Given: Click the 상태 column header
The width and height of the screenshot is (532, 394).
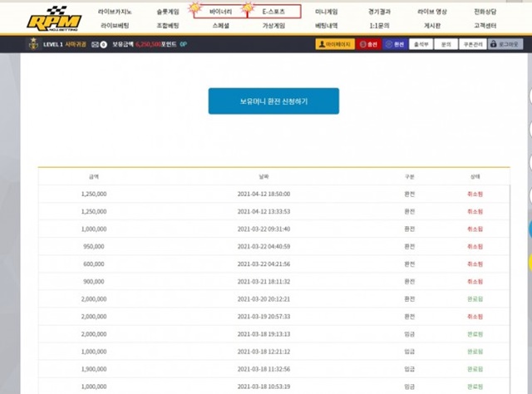Looking at the screenshot, I should point(475,176).
